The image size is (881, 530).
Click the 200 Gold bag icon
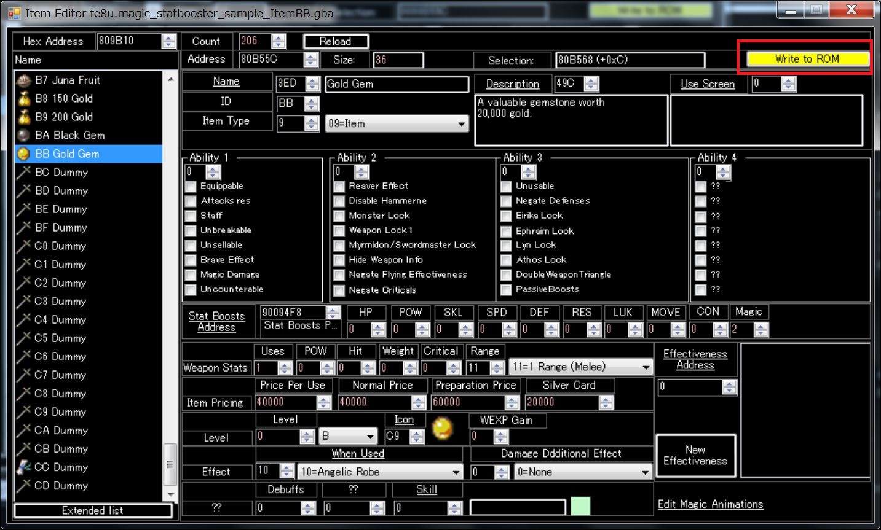pos(24,117)
